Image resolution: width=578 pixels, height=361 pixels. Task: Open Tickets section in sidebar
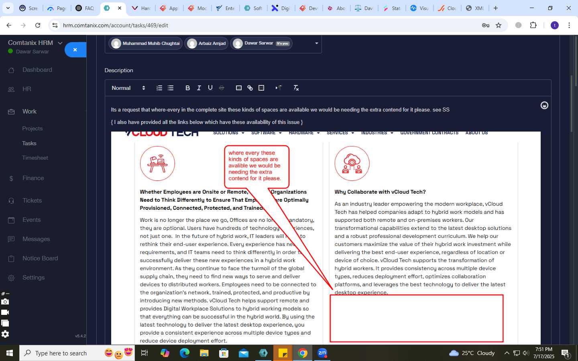coord(32,201)
